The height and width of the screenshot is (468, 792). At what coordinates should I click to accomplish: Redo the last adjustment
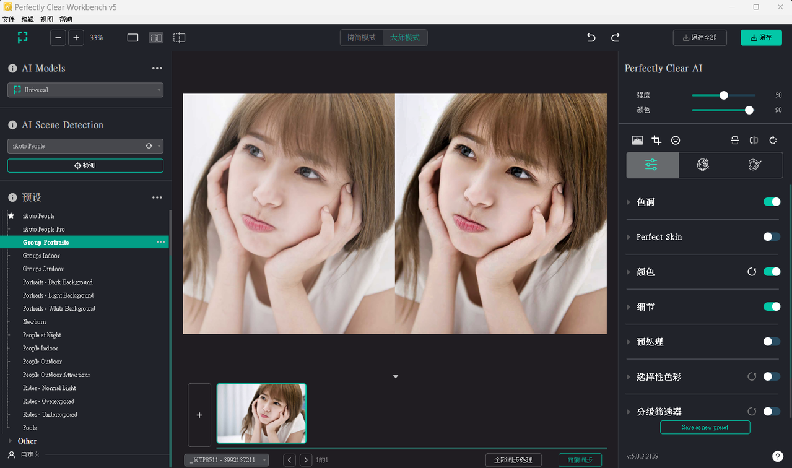616,38
